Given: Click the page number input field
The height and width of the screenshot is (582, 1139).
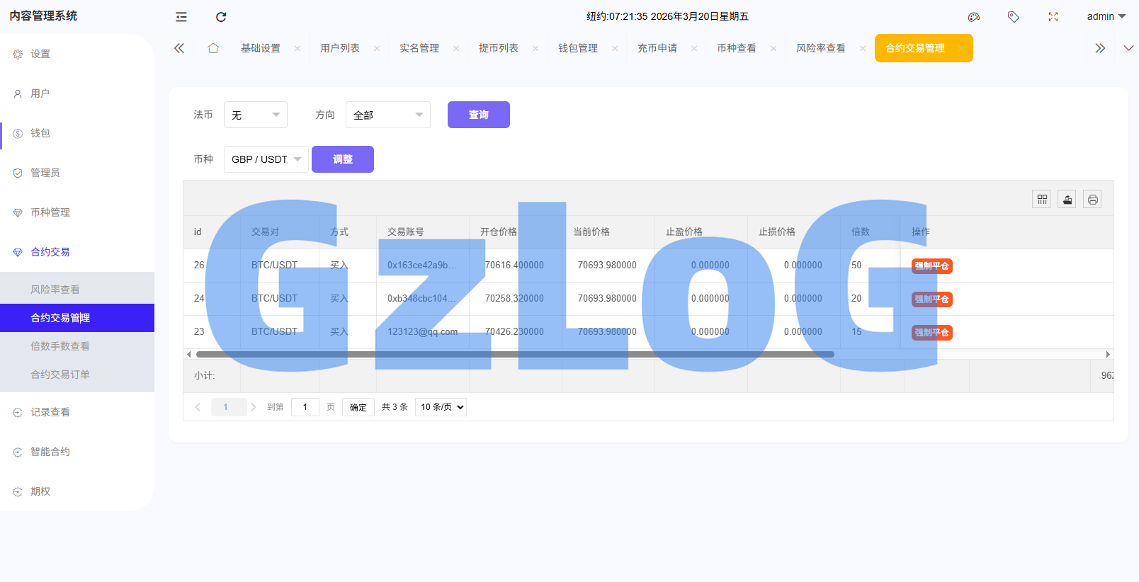Looking at the screenshot, I should pyautogui.click(x=305, y=407).
